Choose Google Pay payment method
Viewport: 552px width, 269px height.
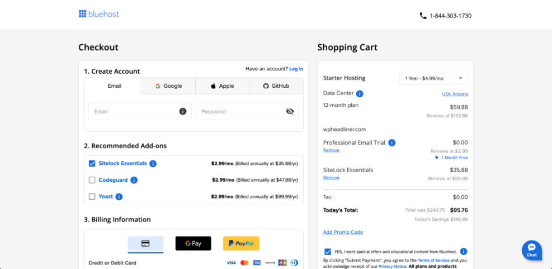(194, 243)
